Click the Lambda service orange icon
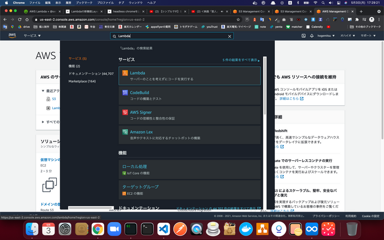The image size is (384, 240). [x=125, y=73]
